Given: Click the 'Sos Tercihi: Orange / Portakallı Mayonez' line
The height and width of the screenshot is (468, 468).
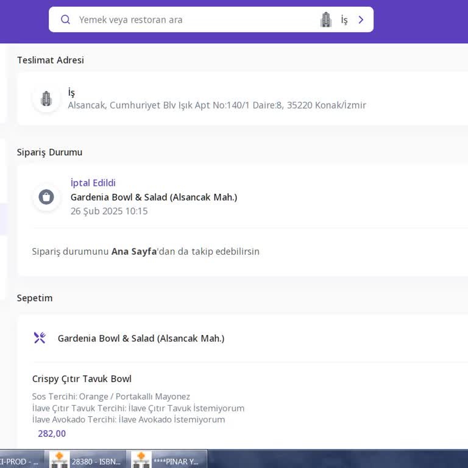Looking at the screenshot, I should tap(111, 396).
